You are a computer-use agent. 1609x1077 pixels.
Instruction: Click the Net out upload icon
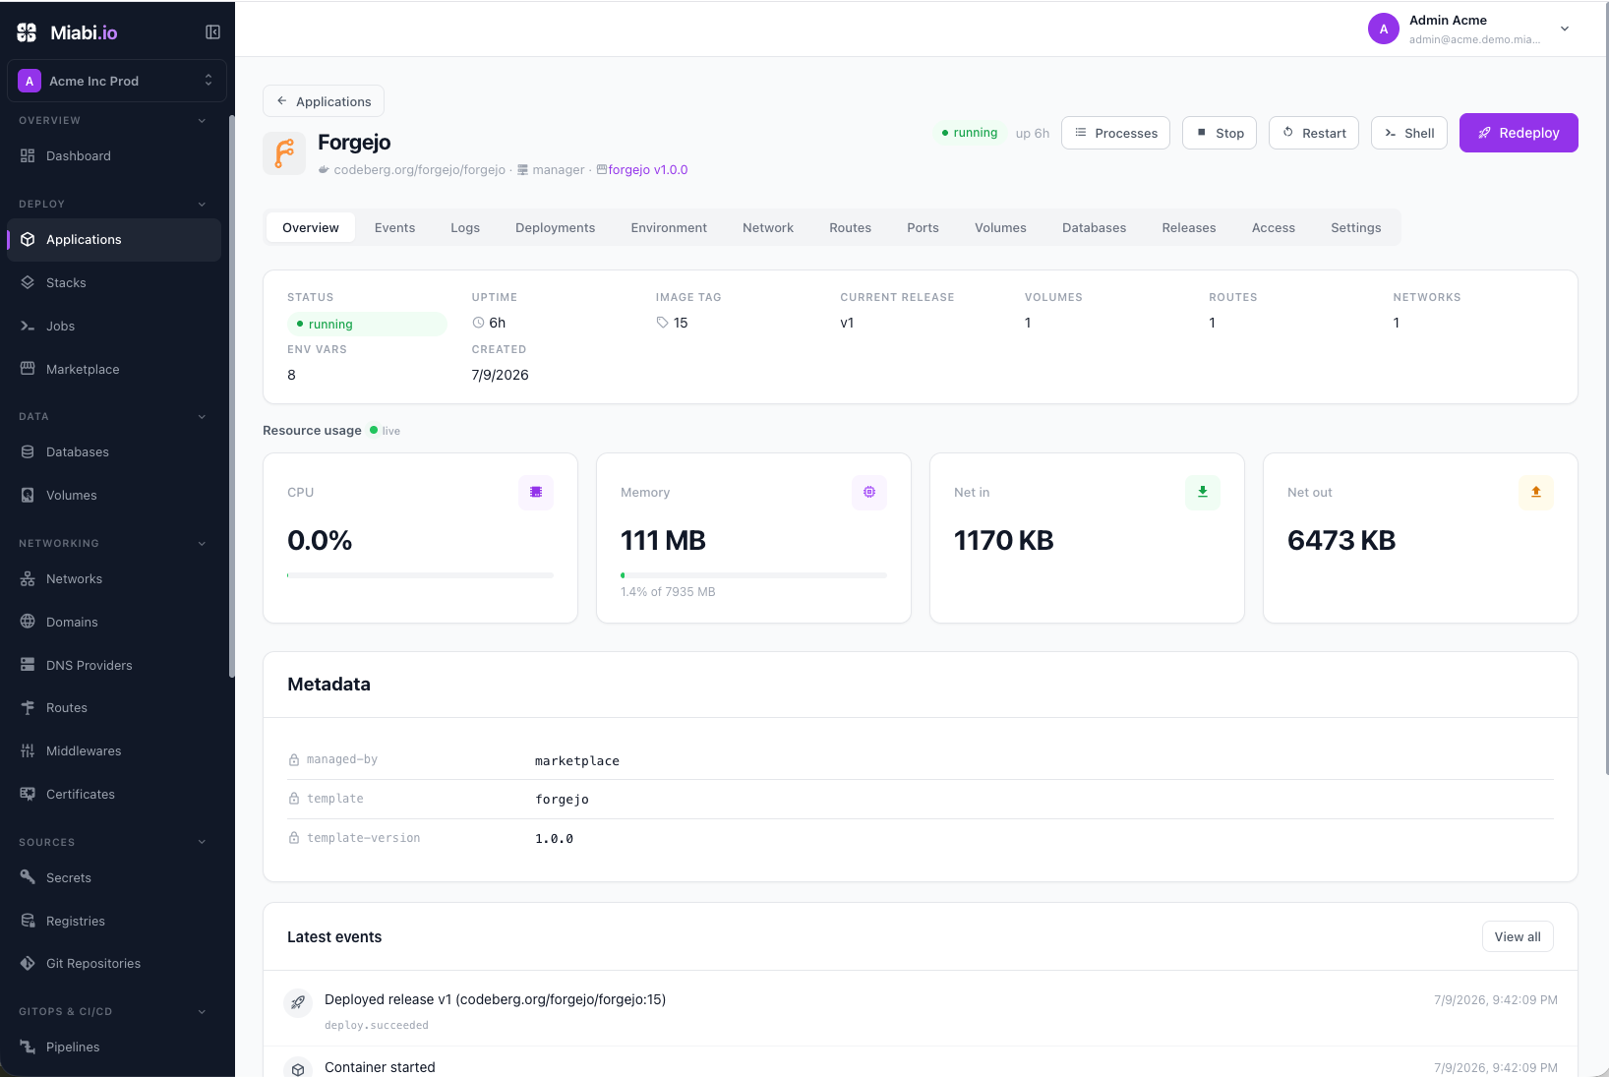tap(1536, 492)
